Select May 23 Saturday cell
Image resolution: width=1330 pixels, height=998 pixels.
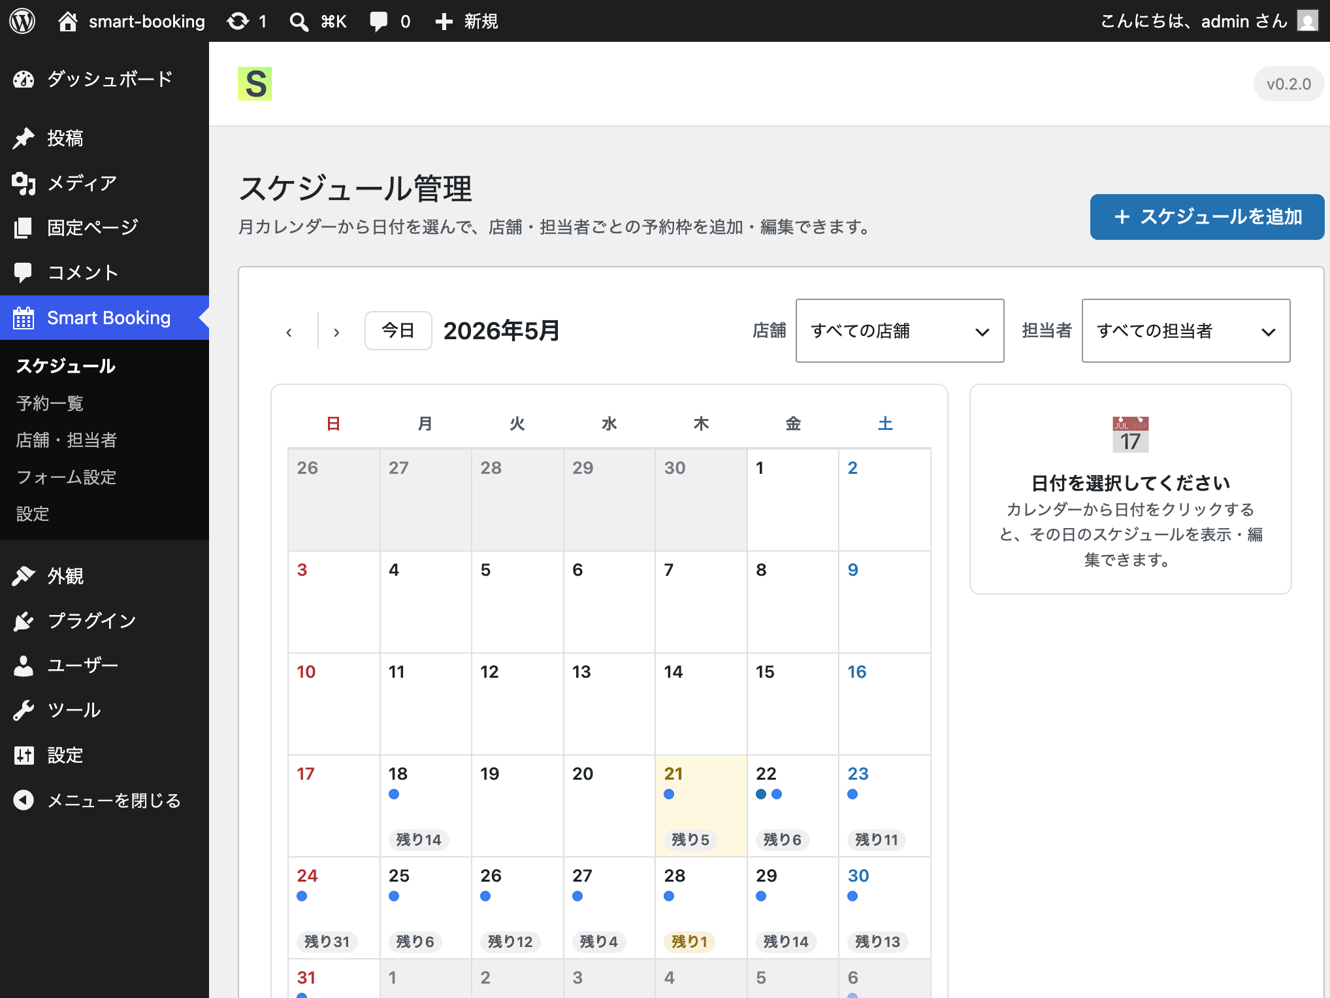(x=884, y=806)
